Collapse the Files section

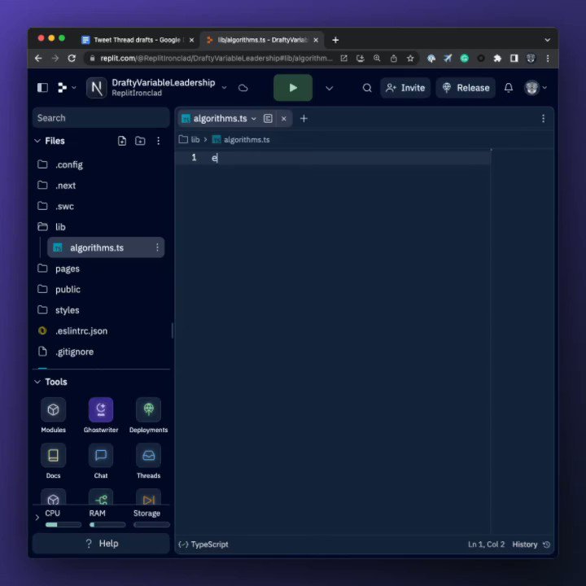pyautogui.click(x=37, y=141)
